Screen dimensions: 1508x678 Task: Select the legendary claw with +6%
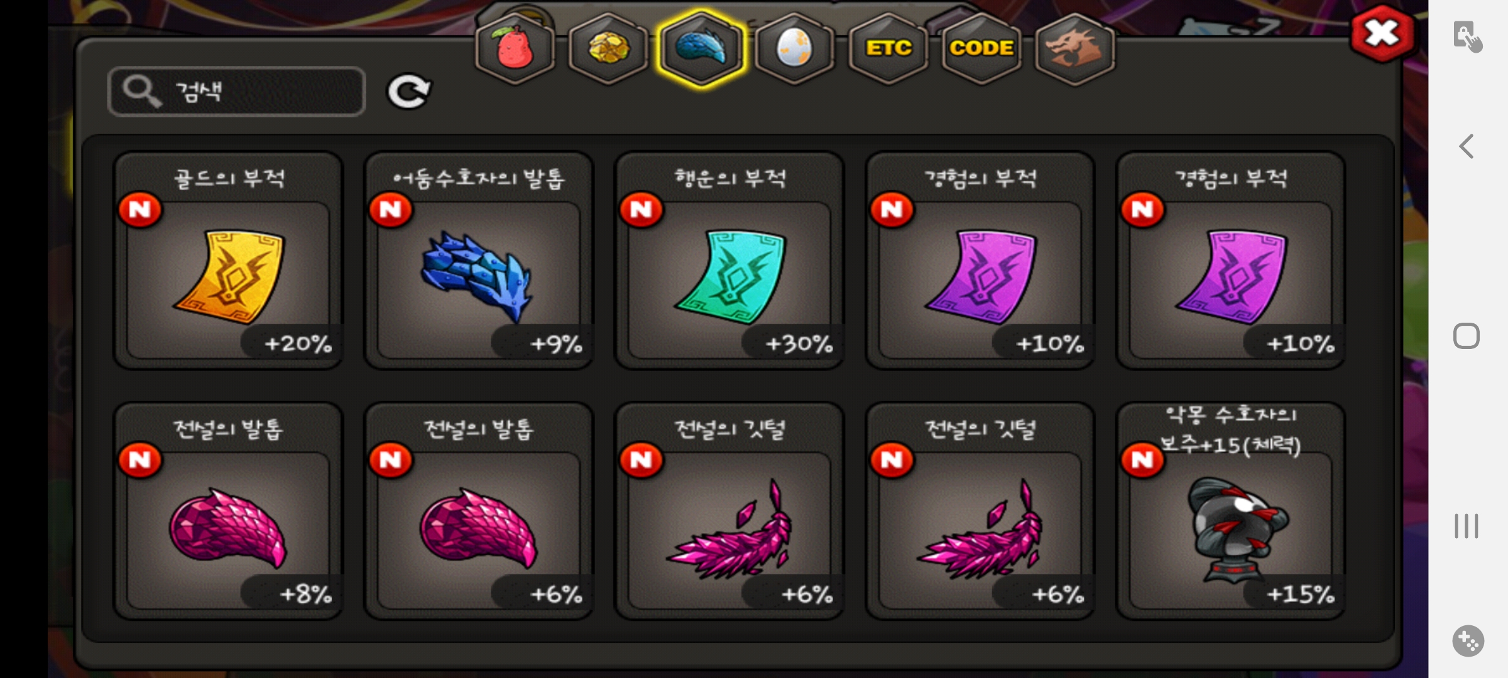pos(479,512)
